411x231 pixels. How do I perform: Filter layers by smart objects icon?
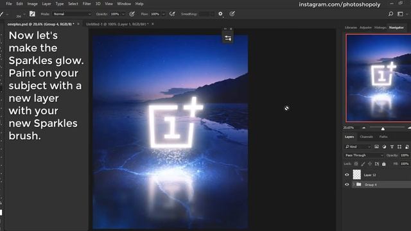(407, 147)
